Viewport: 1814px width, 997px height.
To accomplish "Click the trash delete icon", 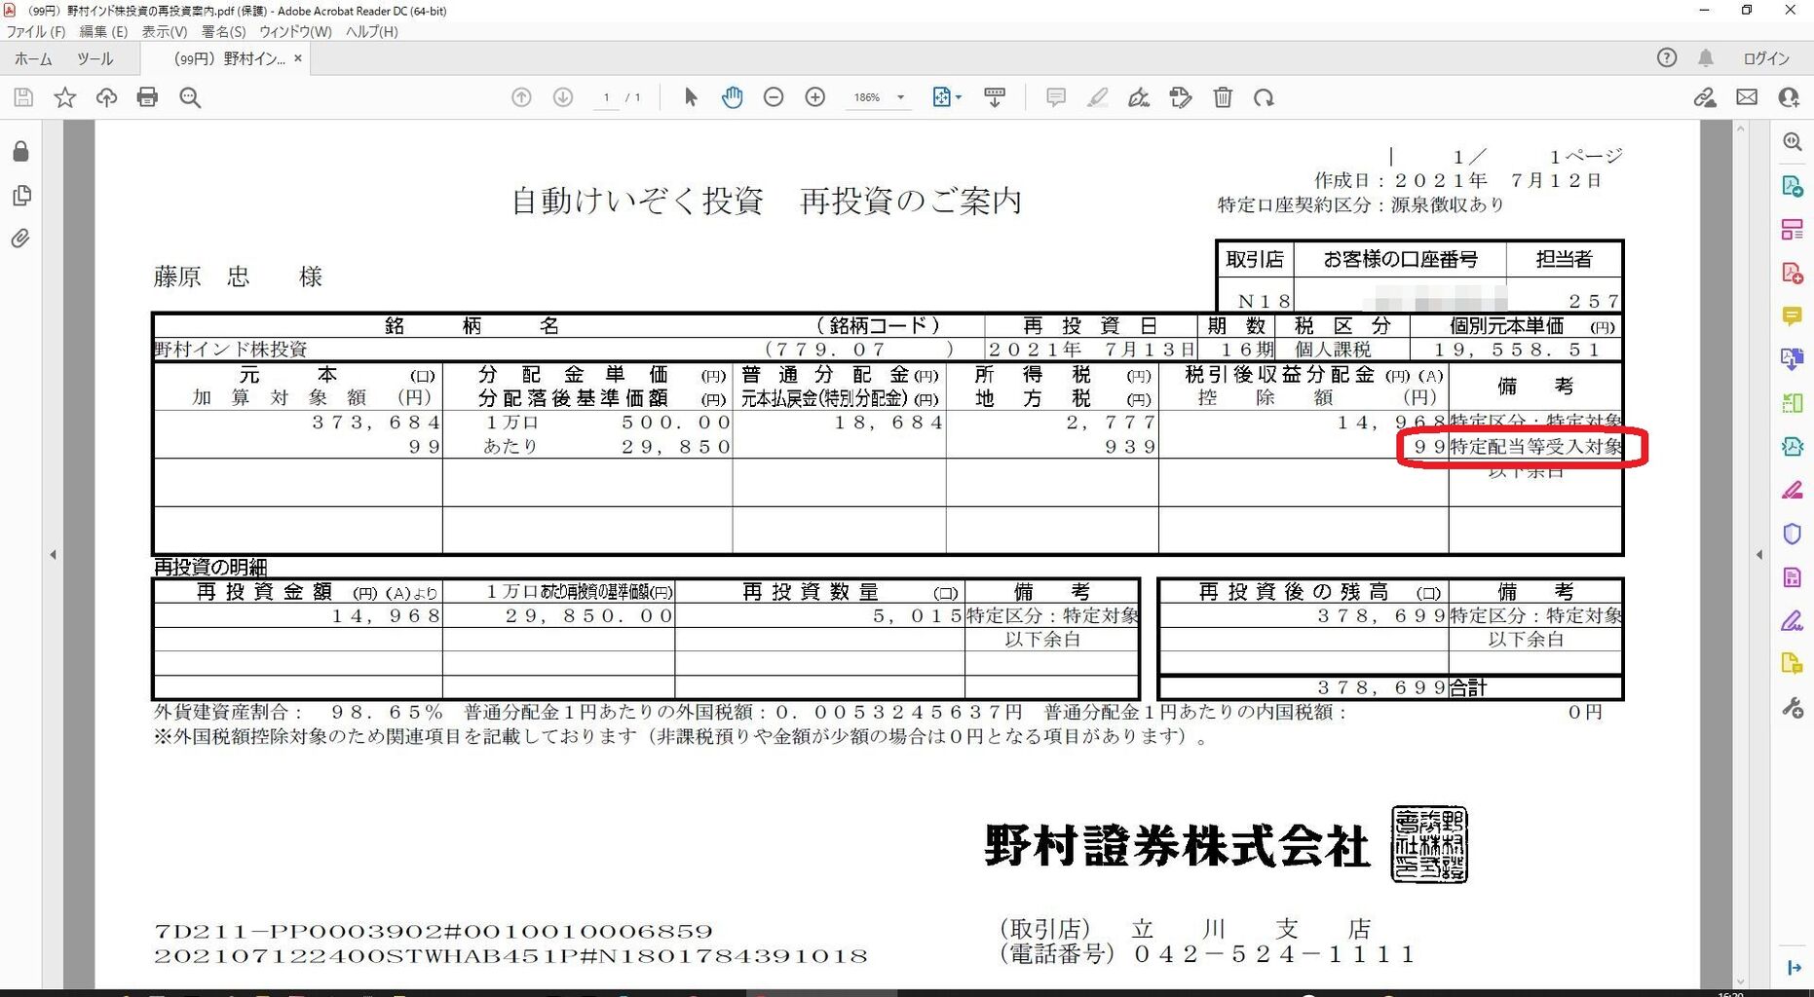I will 1223,97.
